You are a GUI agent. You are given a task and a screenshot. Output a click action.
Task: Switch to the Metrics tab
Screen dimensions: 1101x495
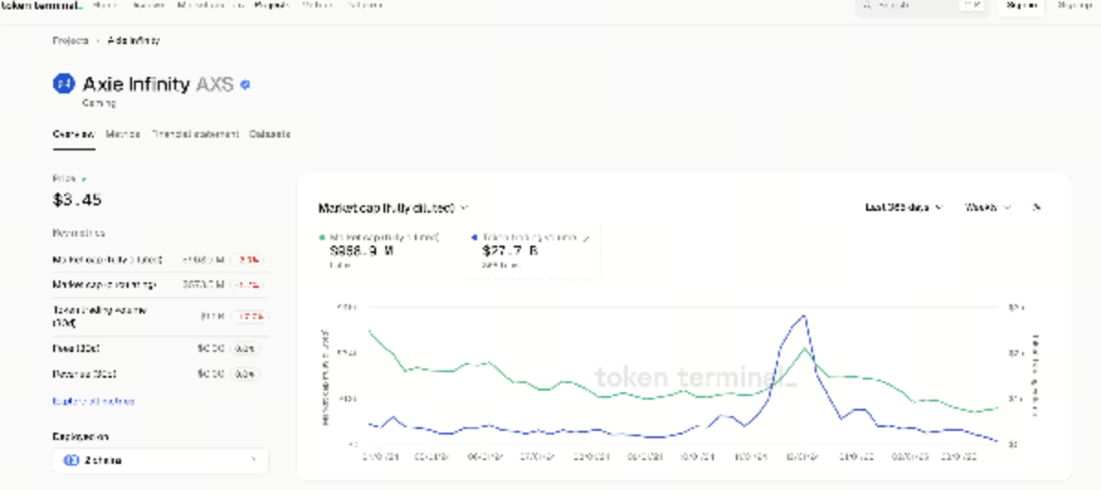(123, 134)
